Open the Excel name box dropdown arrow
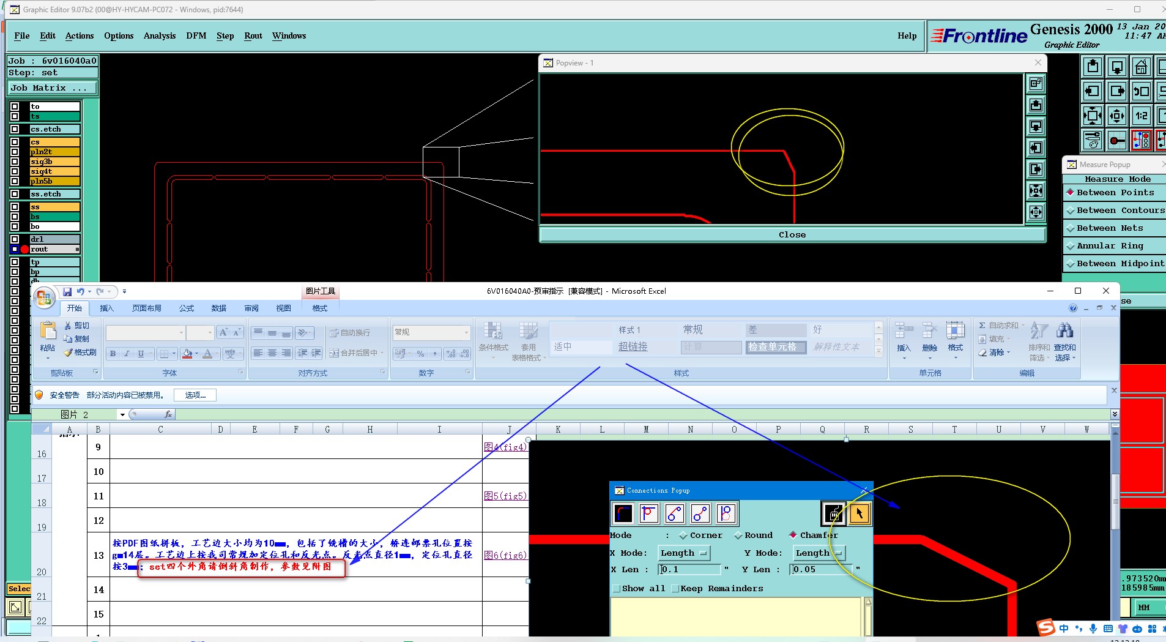Screen dimensions: 1166x642 point(122,415)
